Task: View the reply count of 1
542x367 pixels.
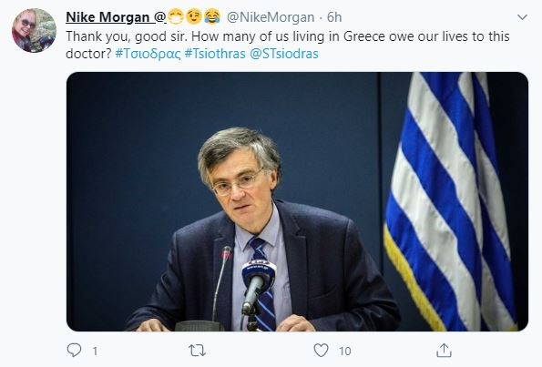Action: click(x=95, y=352)
